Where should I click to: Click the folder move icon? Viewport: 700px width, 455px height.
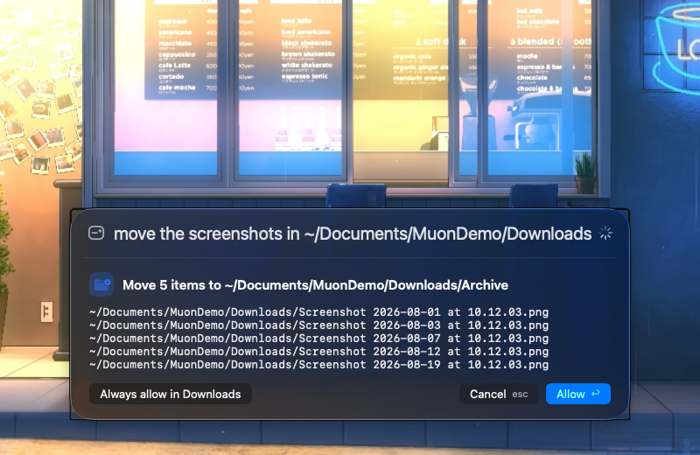tap(101, 284)
